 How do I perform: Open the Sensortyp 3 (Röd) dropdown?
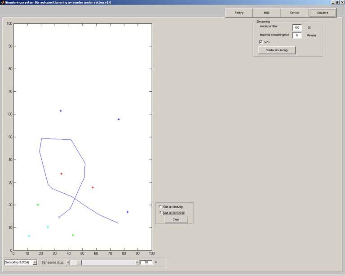point(21,263)
